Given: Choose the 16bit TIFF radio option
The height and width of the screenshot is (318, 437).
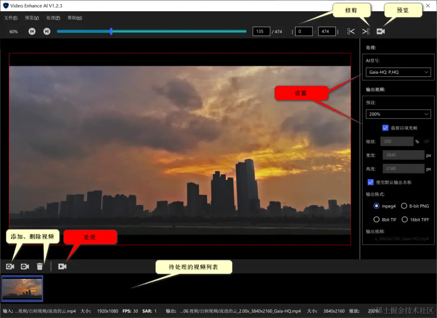Looking at the screenshot, I should [404, 220].
